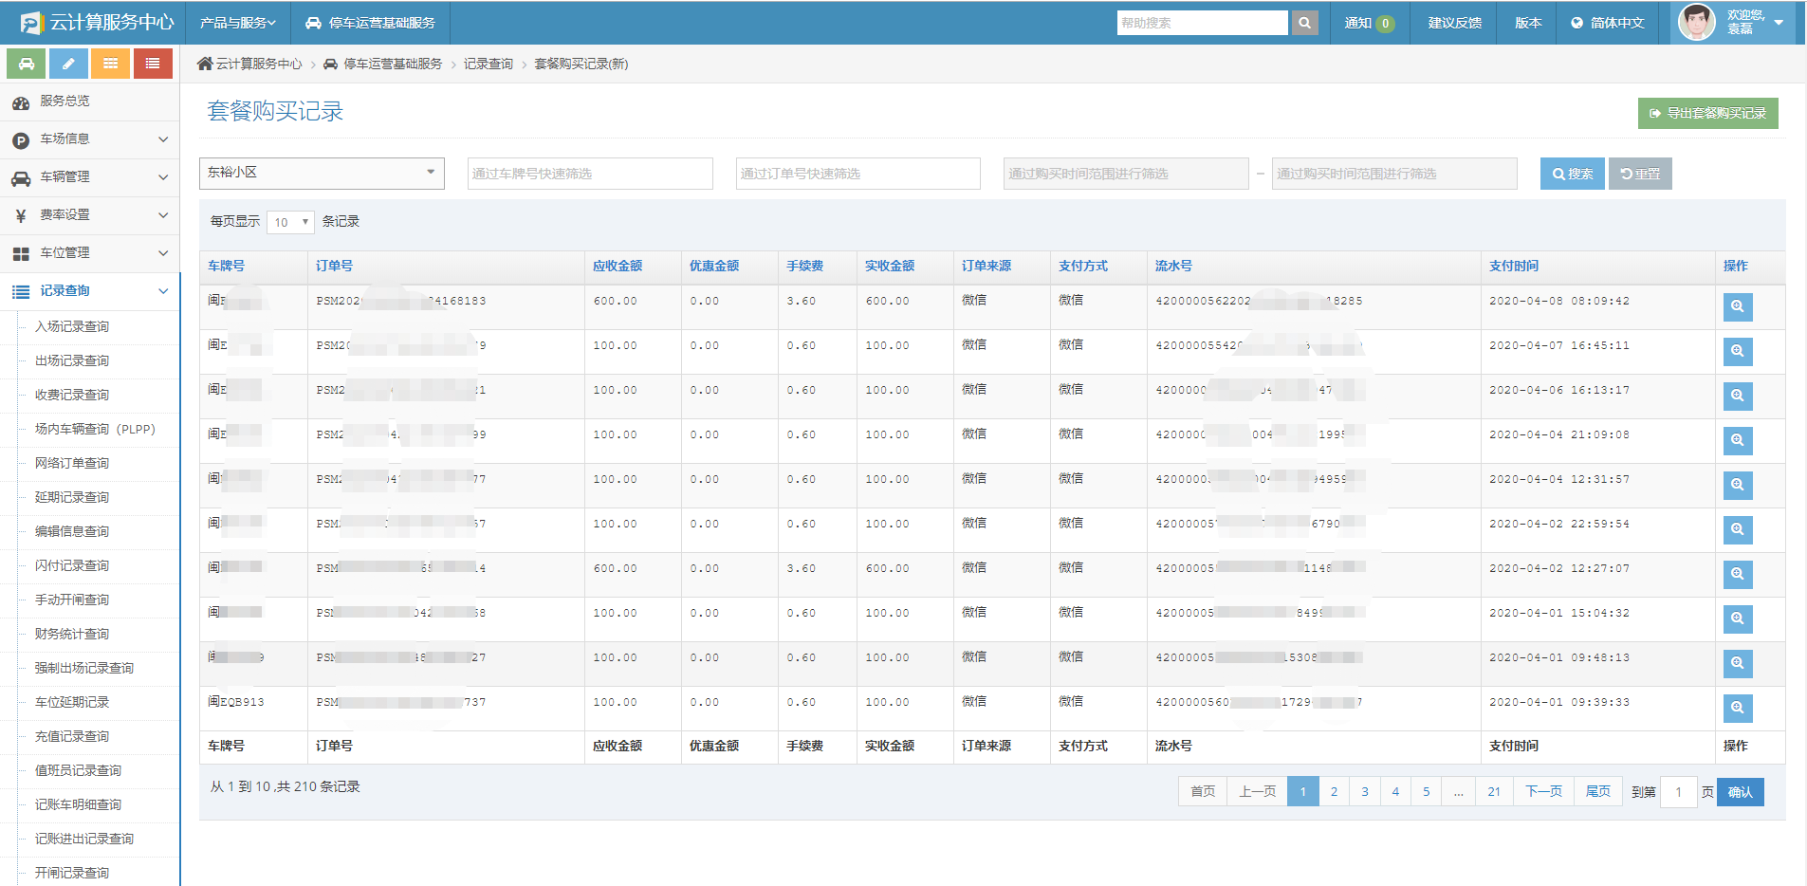Open detail icon for plate 闽EQB913 row
1807x886 pixels.
tap(1737, 708)
